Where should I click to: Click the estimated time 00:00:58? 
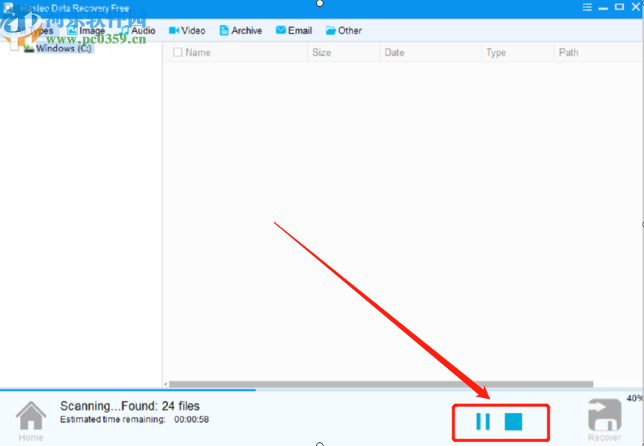coord(192,419)
